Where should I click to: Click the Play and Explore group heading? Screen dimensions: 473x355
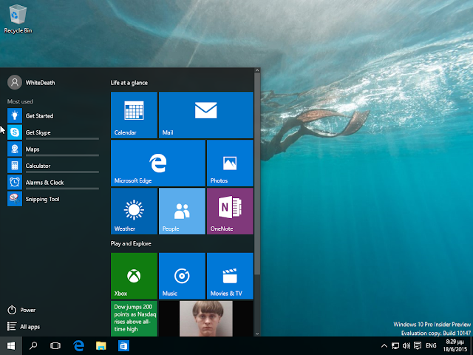coord(131,243)
